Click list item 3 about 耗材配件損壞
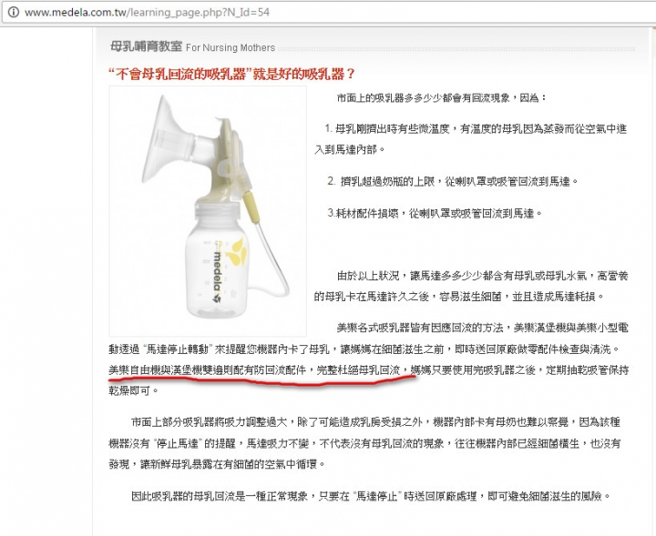 (435, 214)
